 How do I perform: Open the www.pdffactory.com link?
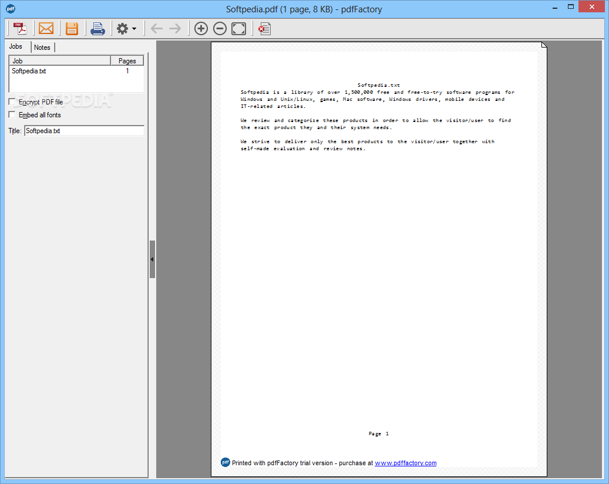(405, 463)
